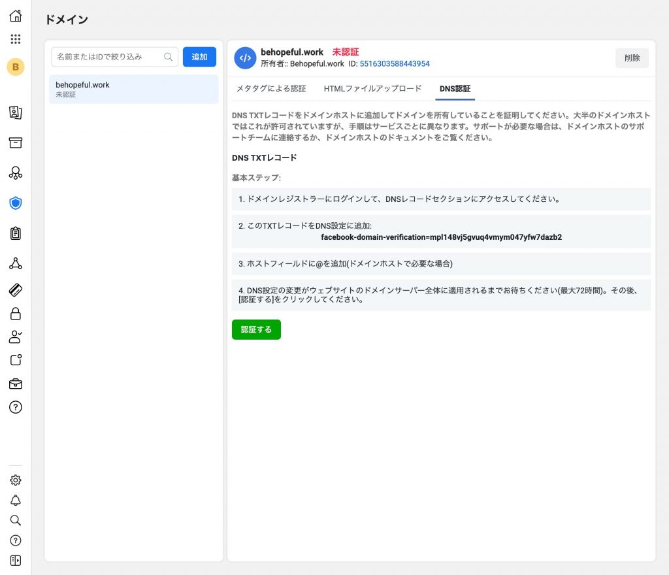Click the 基本ステップ label
This screenshot has width=669, height=575.
pyautogui.click(x=256, y=178)
